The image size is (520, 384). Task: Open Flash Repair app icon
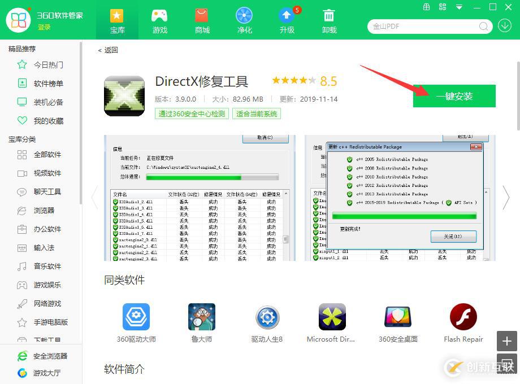463,317
